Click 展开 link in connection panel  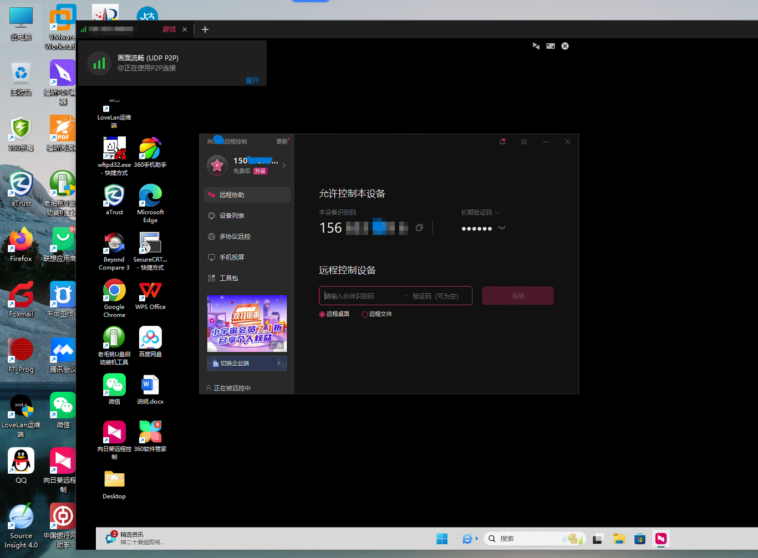[252, 81]
